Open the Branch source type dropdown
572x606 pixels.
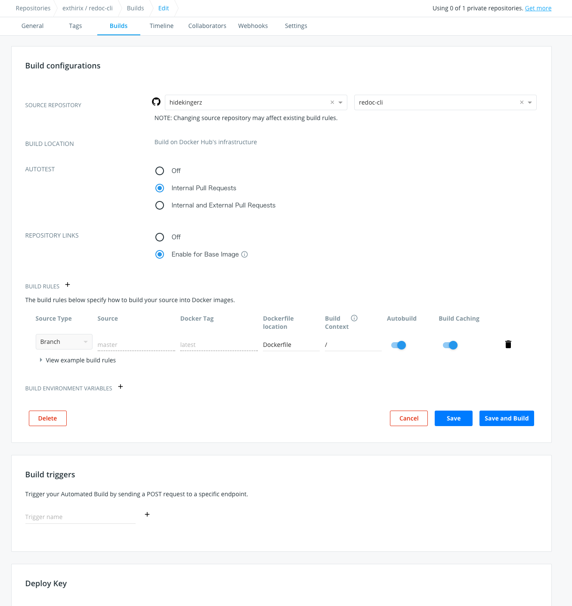(x=64, y=341)
